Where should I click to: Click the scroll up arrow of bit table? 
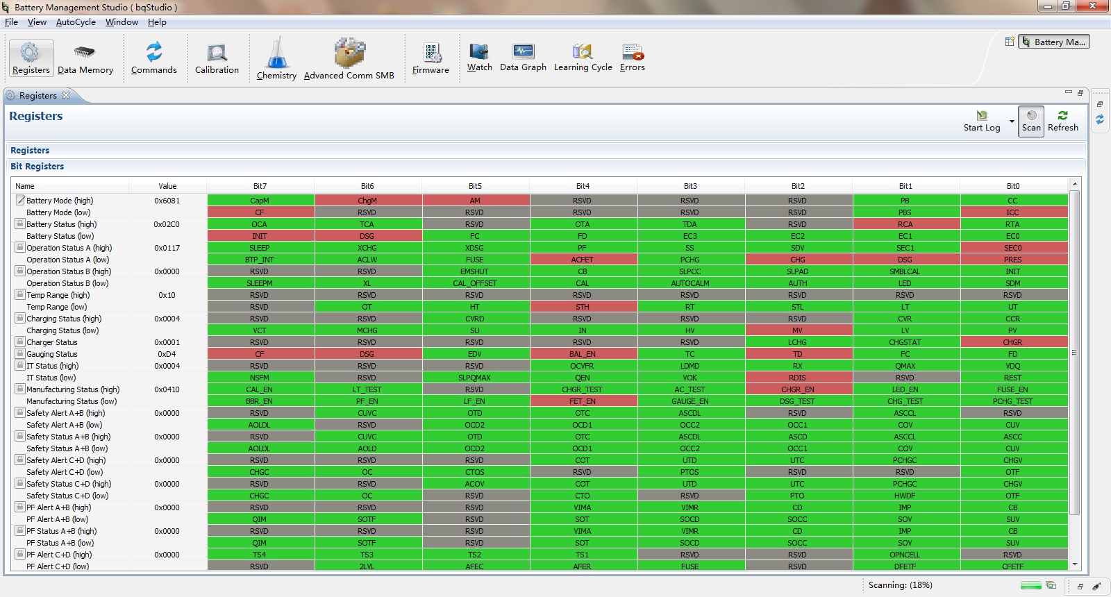click(x=1075, y=184)
